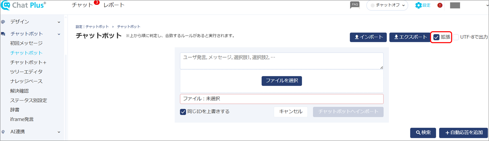Click the lightbulb icon beside AI連携
The image size is (489, 141).
pyautogui.click(x=3, y=132)
